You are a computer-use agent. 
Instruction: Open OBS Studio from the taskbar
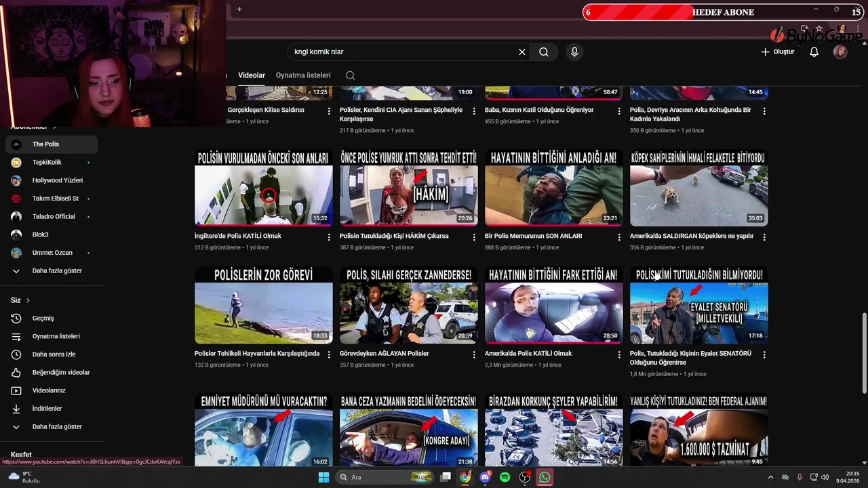(525, 477)
